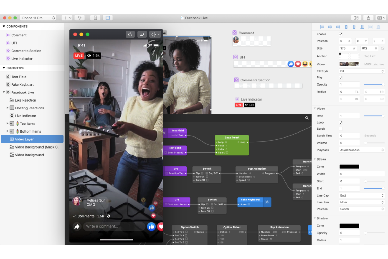Toggle the Enable checkbox in the inspector

point(341,34)
